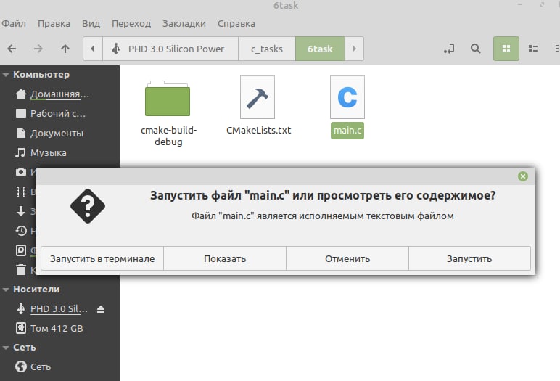Open the file search magnifier
This screenshot has width=560, height=381.
pos(475,49)
